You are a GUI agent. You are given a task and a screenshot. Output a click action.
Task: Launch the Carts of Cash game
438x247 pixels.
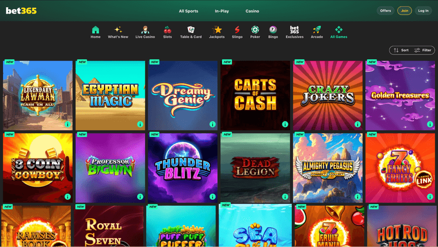click(x=255, y=95)
